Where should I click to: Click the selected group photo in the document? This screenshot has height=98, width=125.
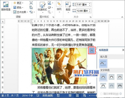click(59, 66)
